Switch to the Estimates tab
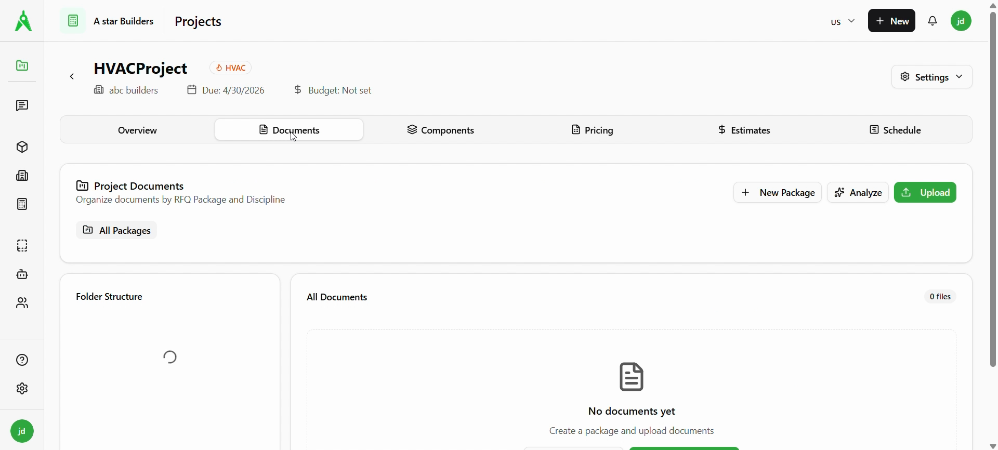The height and width of the screenshot is (450, 998). pos(744,130)
